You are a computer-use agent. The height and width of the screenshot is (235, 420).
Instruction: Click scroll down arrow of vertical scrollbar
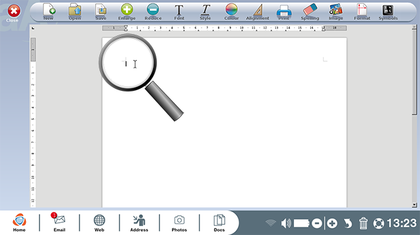pos(414,205)
